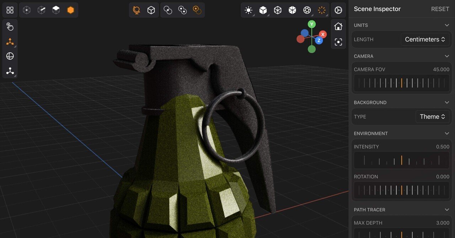Adjust the Camera FOV slider
455x238 pixels.
pyautogui.click(x=402, y=83)
